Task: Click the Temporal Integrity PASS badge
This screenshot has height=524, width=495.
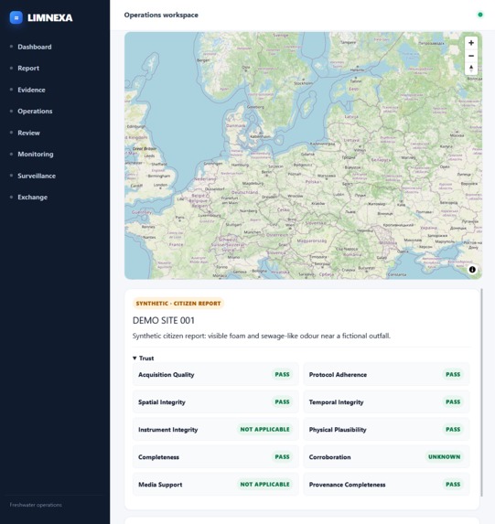Action: click(x=453, y=402)
